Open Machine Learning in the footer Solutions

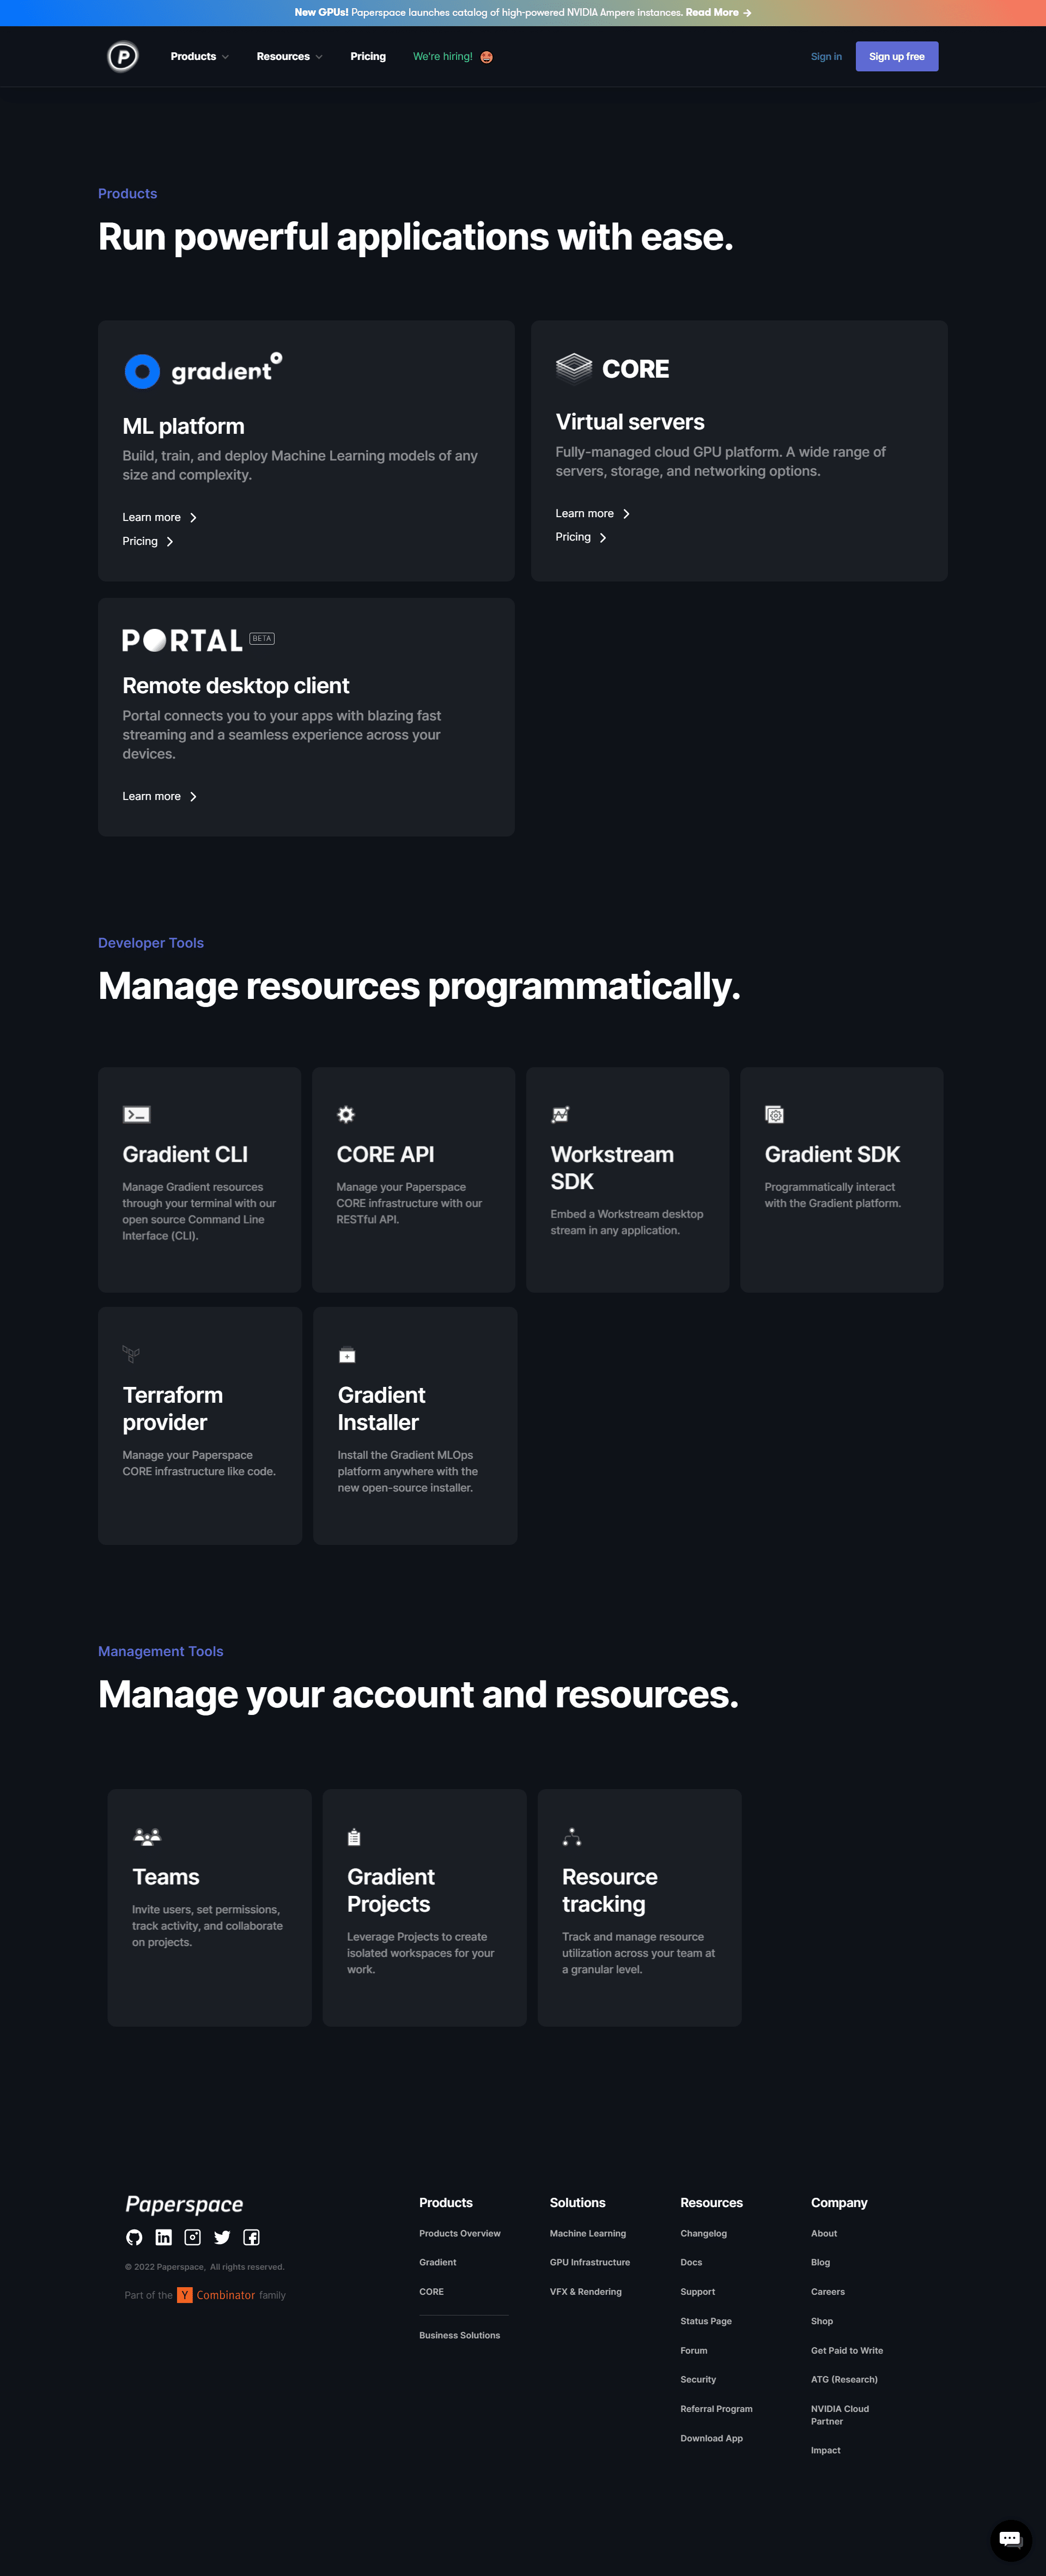[x=588, y=2233]
